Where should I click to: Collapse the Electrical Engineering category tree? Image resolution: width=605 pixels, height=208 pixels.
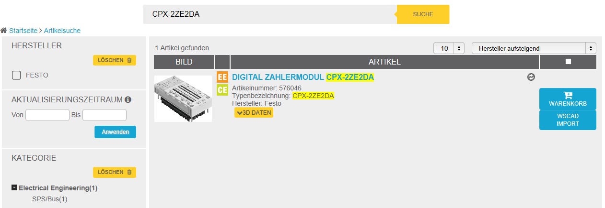[x=14, y=188]
